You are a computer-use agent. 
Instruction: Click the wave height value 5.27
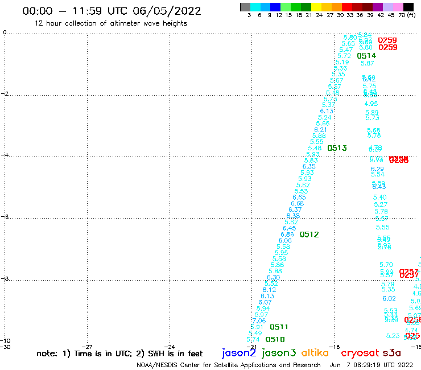click(x=381, y=204)
